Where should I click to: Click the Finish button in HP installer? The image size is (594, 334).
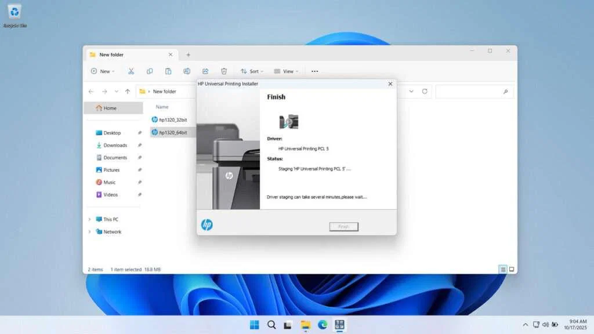coord(343,227)
